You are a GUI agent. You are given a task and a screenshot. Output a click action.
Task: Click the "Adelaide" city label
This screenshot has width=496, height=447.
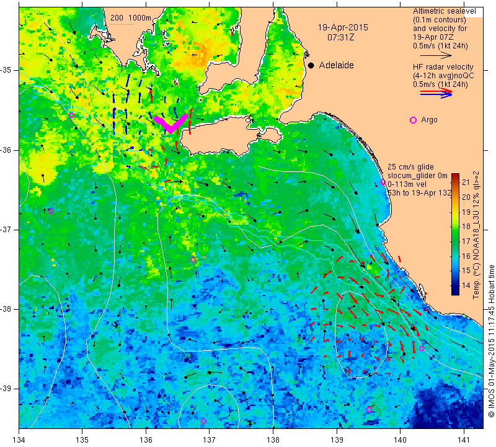[x=336, y=65]
